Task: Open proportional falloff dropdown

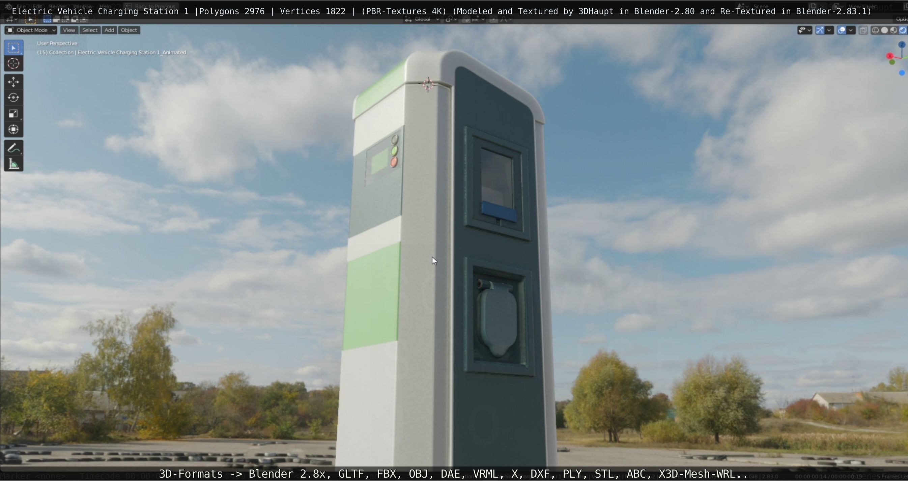Action: click(x=505, y=19)
